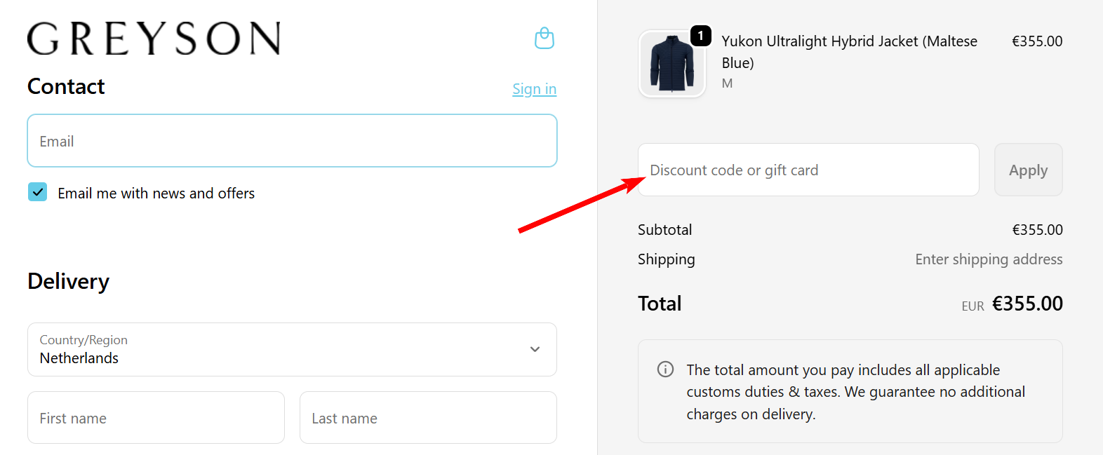Select the Netherlands country value

coord(79,358)
